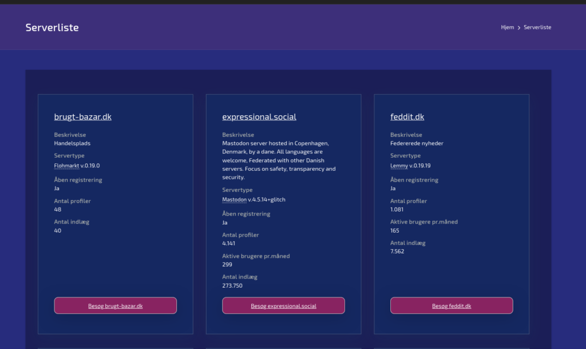The image size is (586, 349).
Task: Click Åben registrering label in brugt-bazar.dk card
Action: point(78,180)
